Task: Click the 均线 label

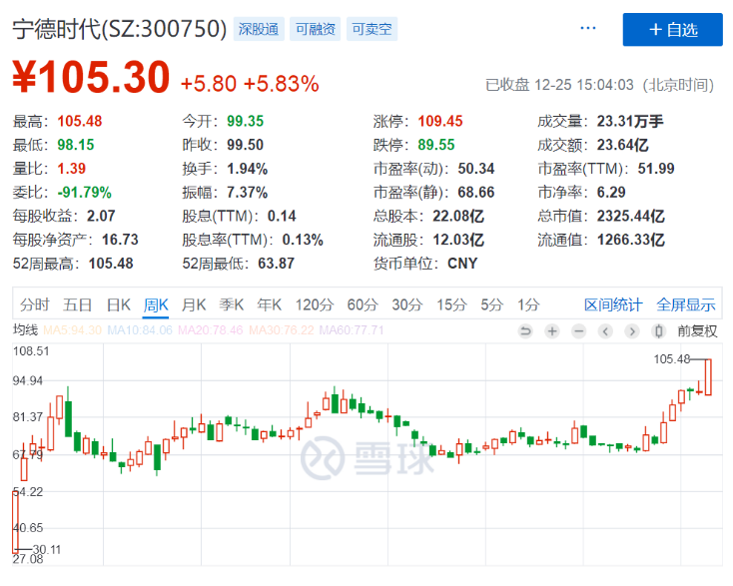Action: pyautogui.click(x=25, y=330)
